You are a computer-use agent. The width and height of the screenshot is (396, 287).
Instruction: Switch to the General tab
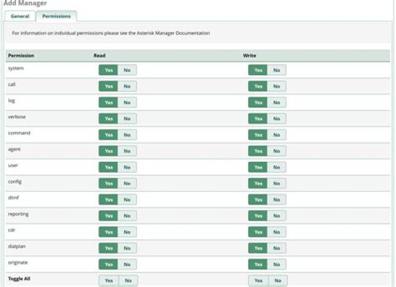pyautogui.click(x=20, y=16)
